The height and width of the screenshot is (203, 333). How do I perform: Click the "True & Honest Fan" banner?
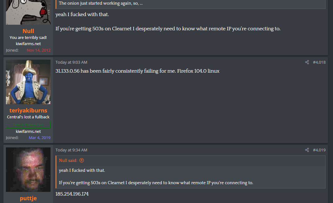(28, 125)
